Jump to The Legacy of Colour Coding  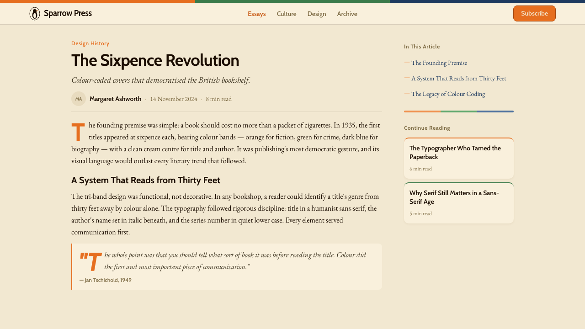click(x=448, y=94)
